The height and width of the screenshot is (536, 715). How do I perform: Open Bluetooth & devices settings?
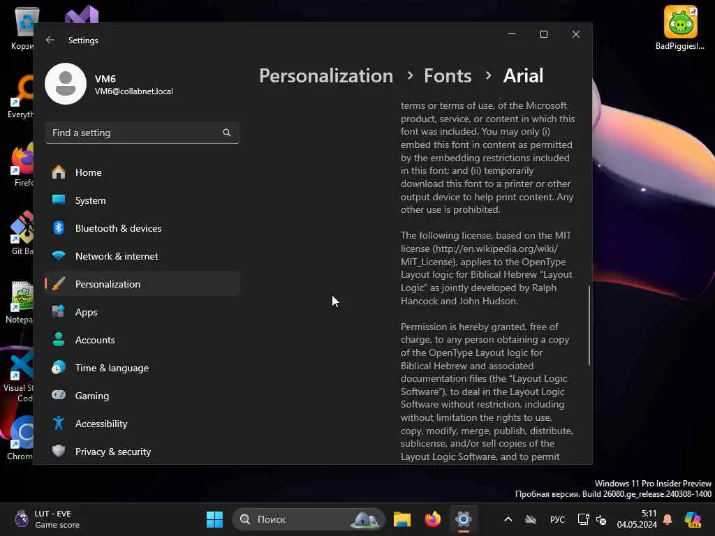click(142, 228)
